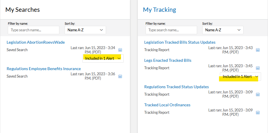
Task: Click calendar icon for Legs Enacted Tracked Bills
Action: 258,68
